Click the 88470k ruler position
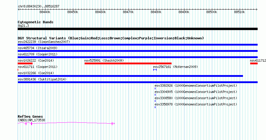The image size is (266, 140). [x=128, y=12]
